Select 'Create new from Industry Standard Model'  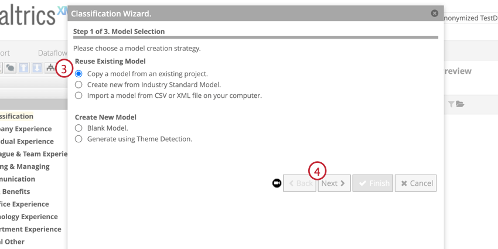click(x=79, y=85)
